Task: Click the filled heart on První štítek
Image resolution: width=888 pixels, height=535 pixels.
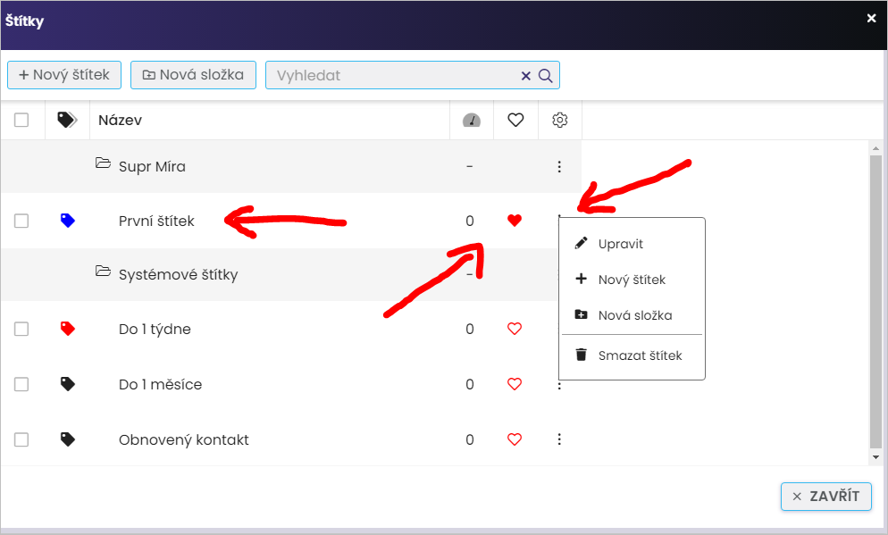Action: tap(514, 221)
